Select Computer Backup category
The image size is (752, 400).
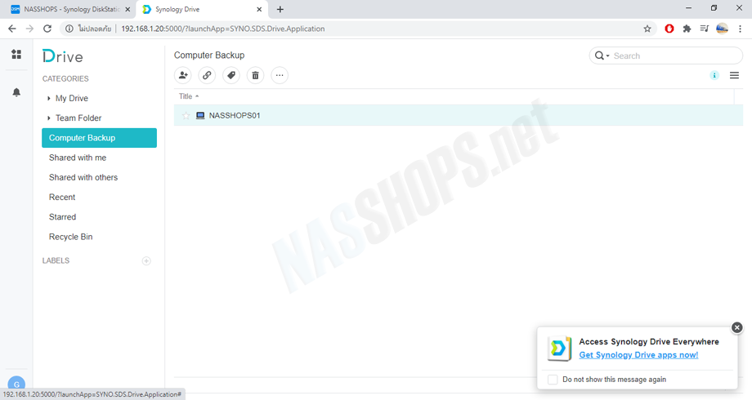pyautogui.click(x=99, y=138)
